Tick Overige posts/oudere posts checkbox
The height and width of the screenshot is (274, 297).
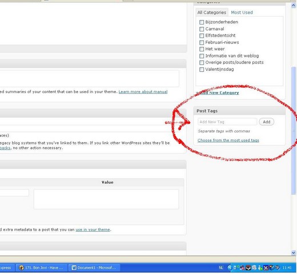click(x=202, y=63)
